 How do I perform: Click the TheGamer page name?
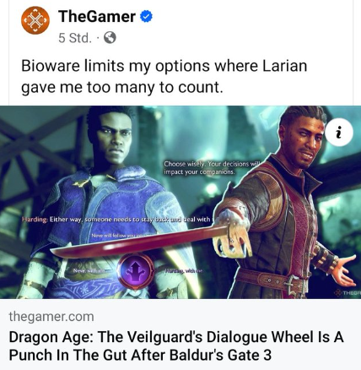[97, 16]
